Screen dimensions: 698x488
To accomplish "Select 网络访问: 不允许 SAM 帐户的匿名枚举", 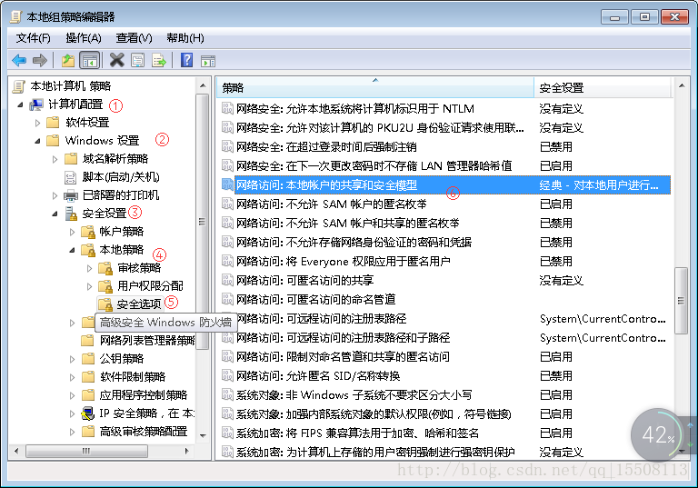I will [x=445, y=204].
